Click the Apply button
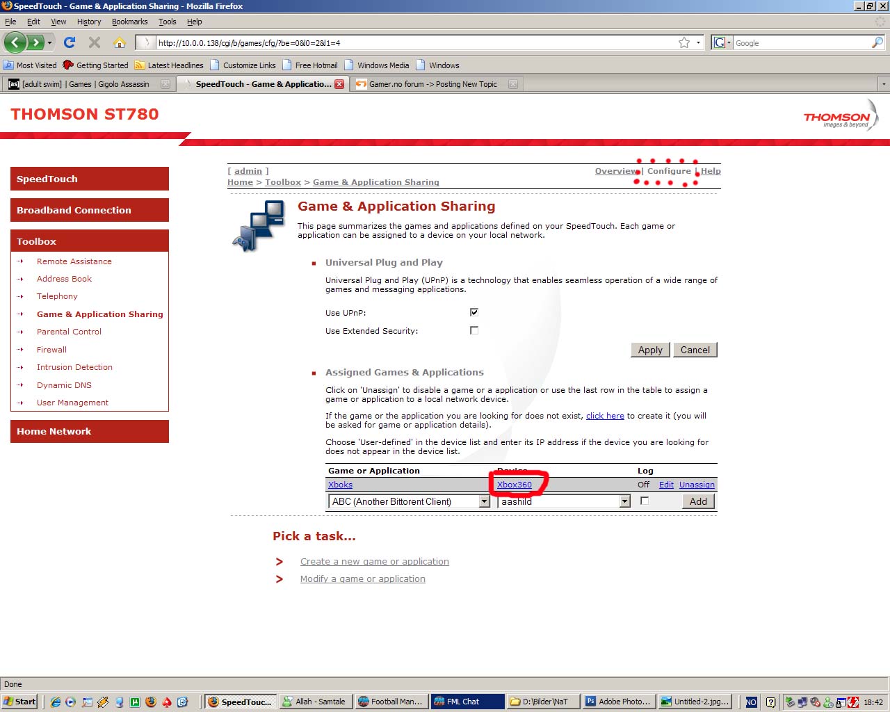The width and height of the screenshot is (890, 712). pos(650,350)
